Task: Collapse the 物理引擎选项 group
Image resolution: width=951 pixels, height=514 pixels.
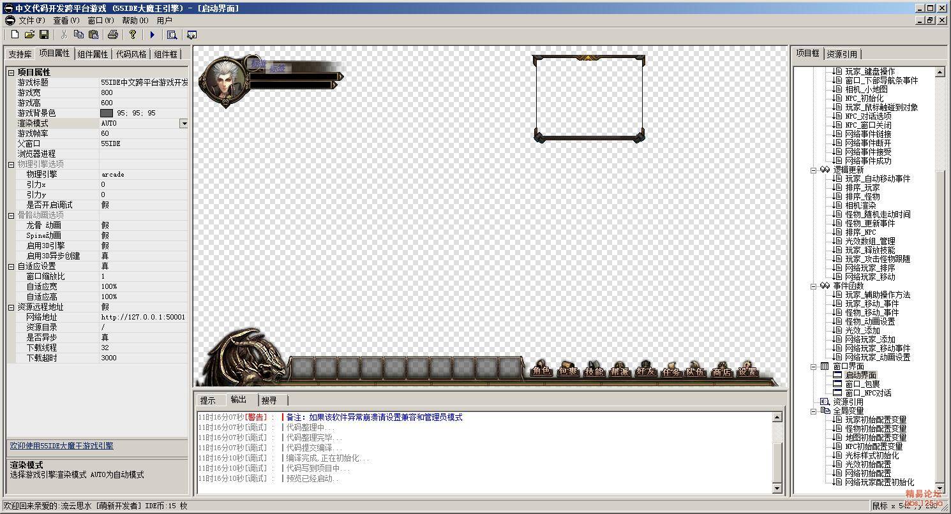Action: pos(11,165)
